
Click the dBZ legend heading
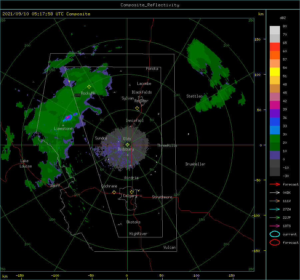point(283,18)
